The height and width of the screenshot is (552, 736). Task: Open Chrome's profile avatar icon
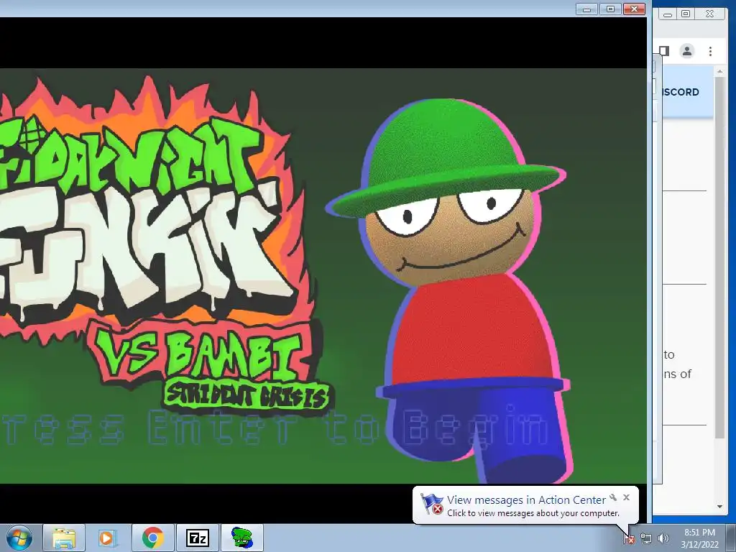pyautogui.click(x=686, y=51)
